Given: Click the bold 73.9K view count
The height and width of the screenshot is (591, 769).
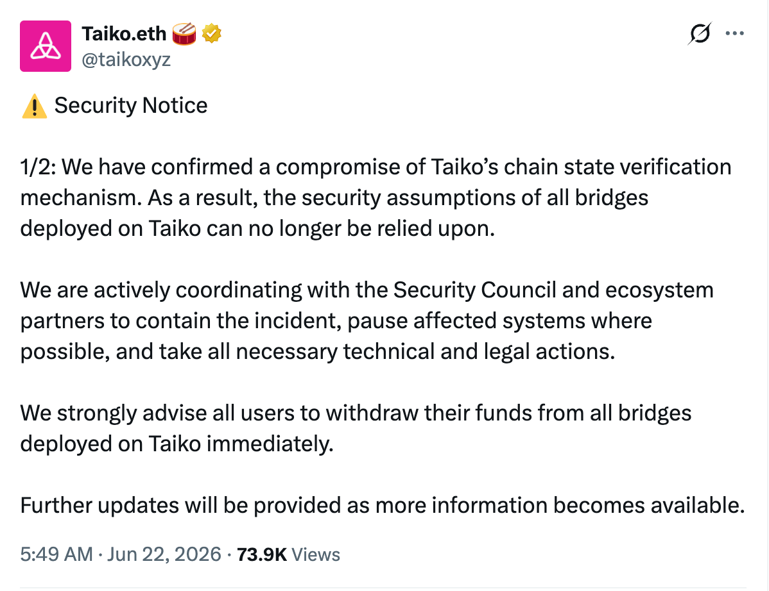Looking at the screenshot, I should click(x=262, y=554).
